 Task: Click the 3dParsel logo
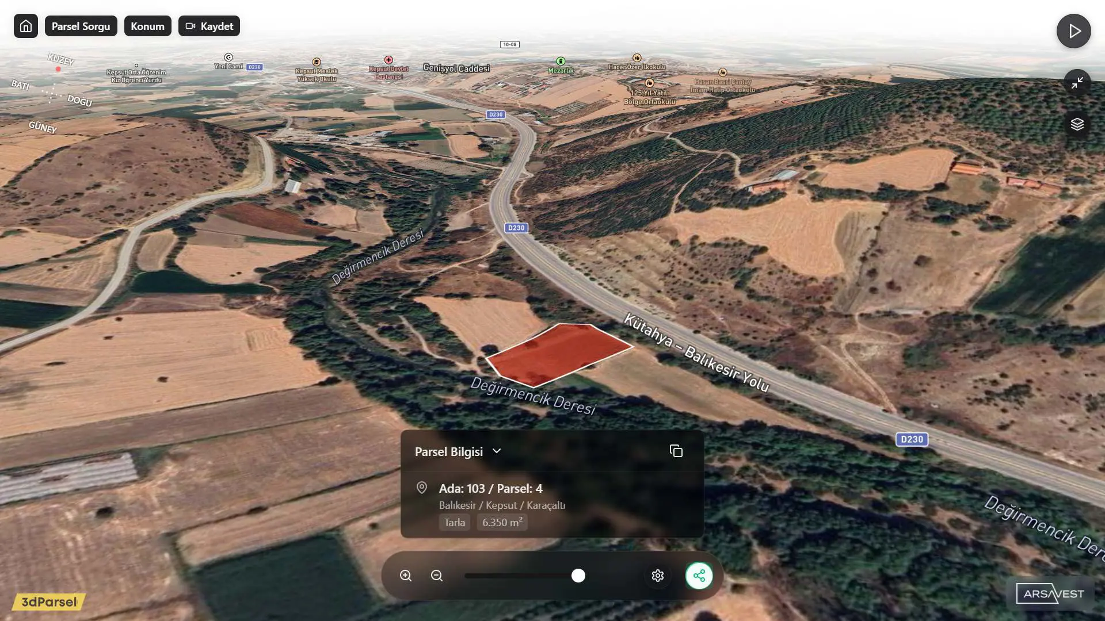pos(48,602)
